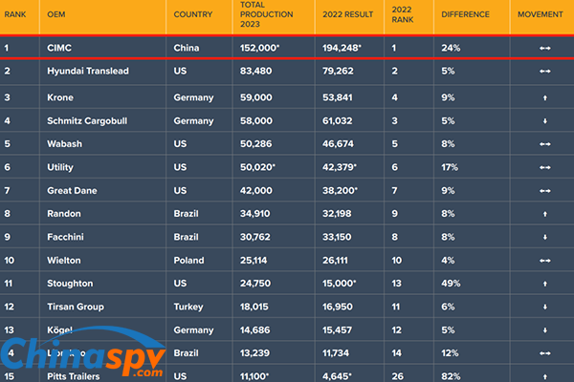
Task: Click the OEM column header
Action: (56, 14)
